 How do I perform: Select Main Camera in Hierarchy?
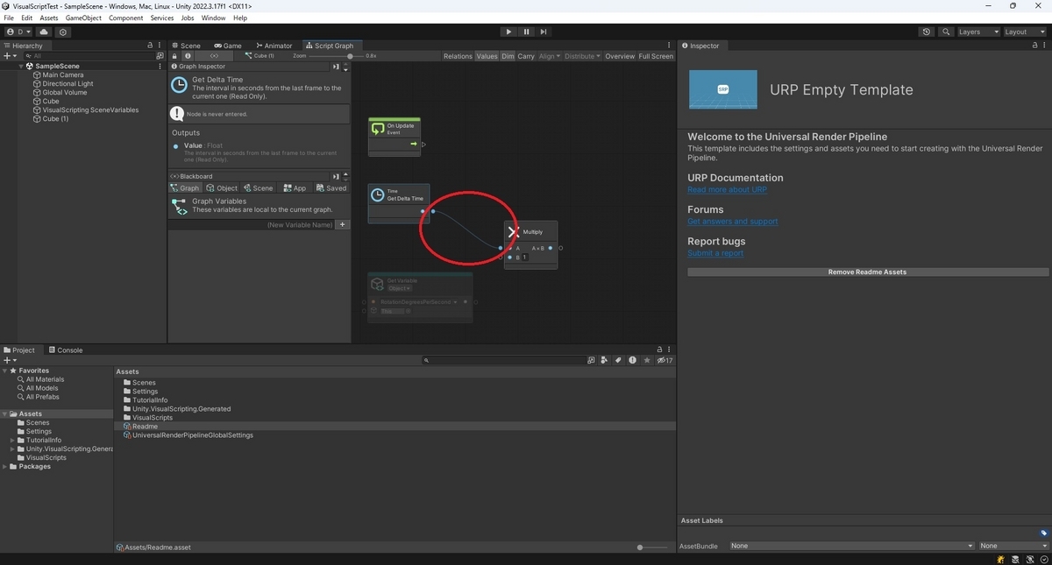(x=63, y=74)
